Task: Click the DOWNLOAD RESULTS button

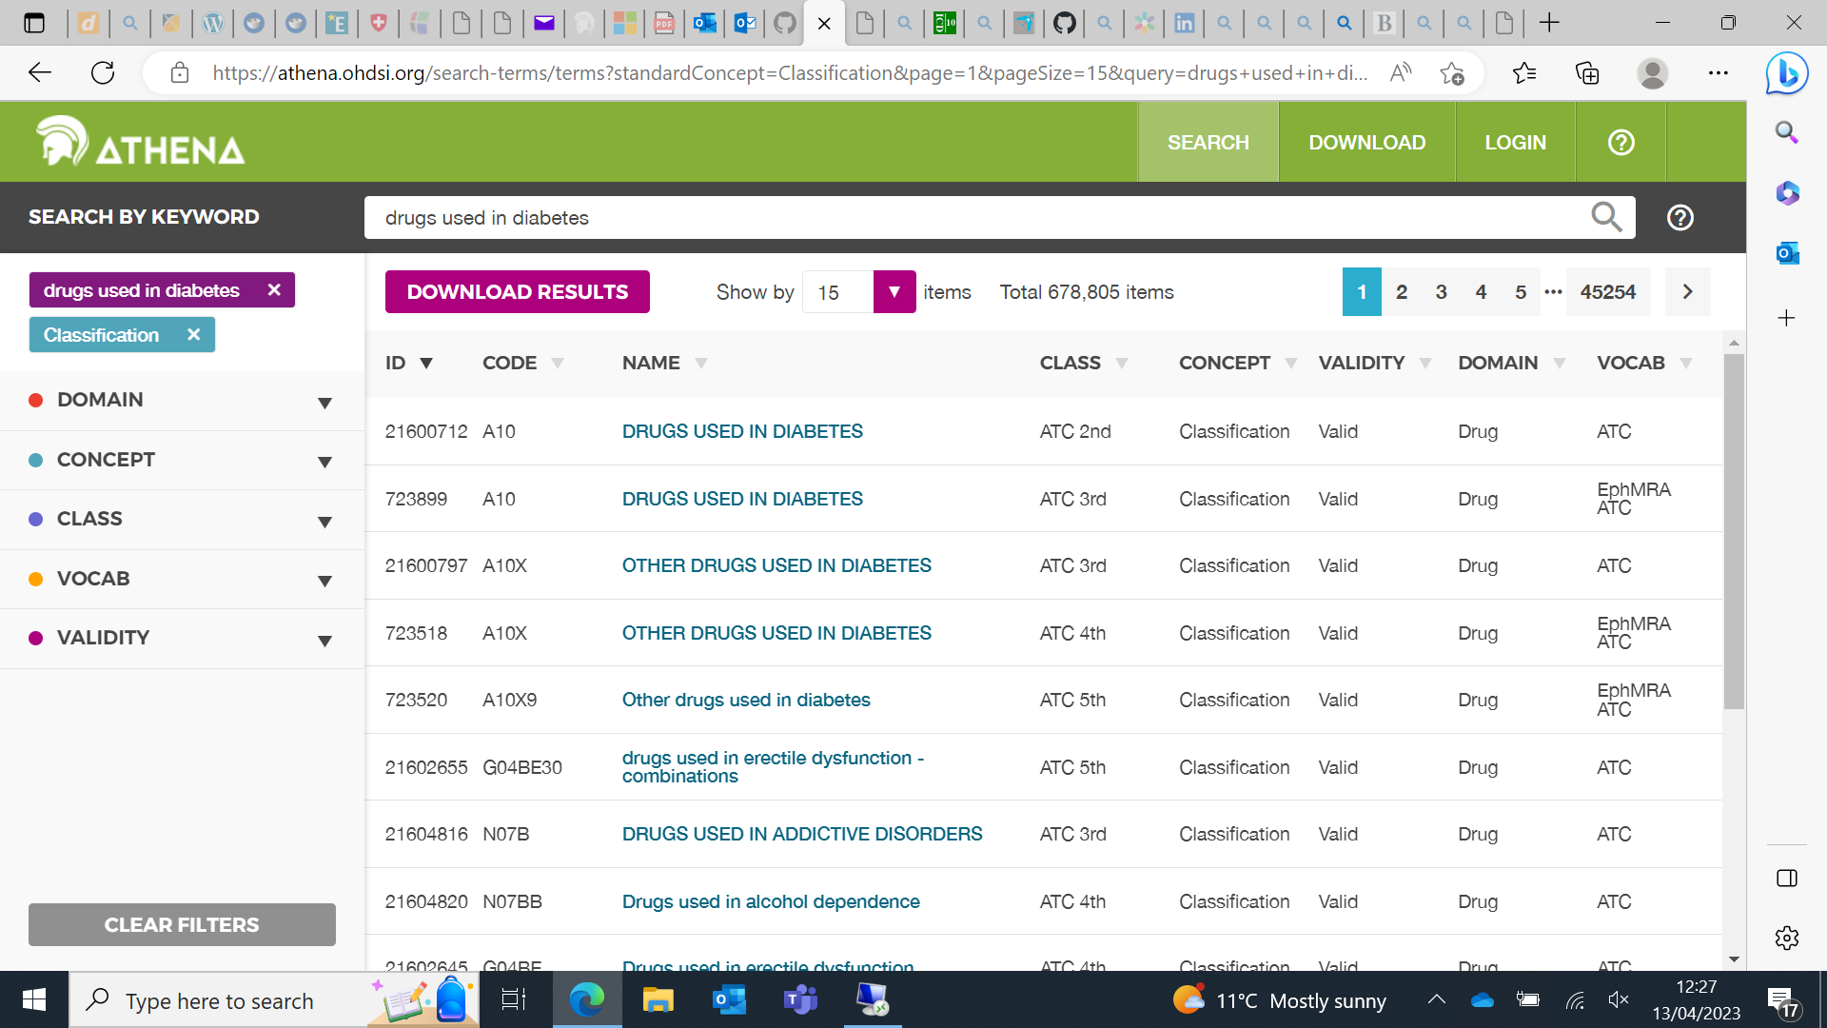Action: pos(517,292)
